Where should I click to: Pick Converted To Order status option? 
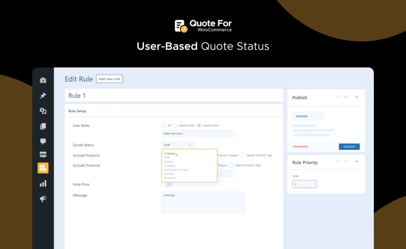point(175,170)
